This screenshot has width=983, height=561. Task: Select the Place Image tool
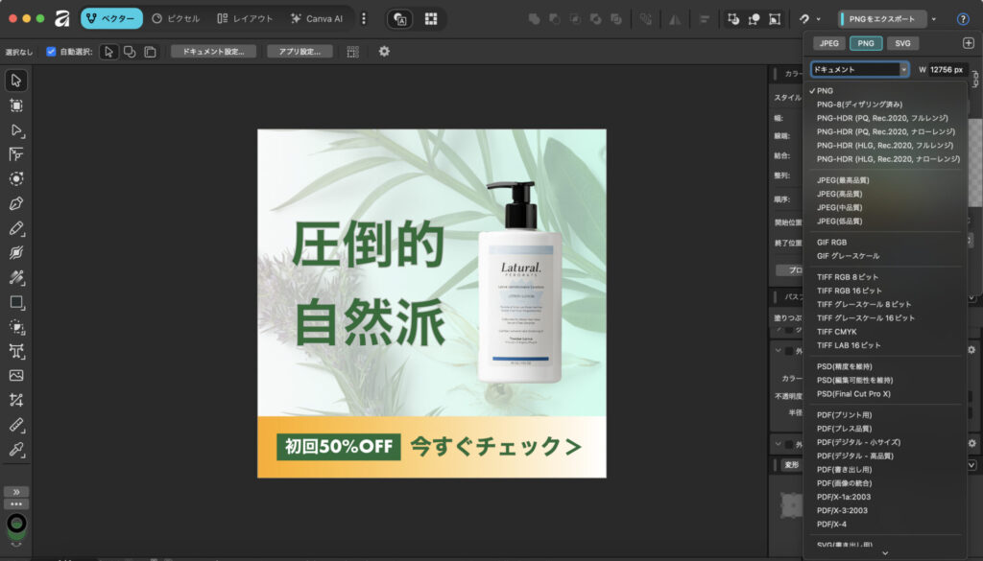[x=16, y=375]
